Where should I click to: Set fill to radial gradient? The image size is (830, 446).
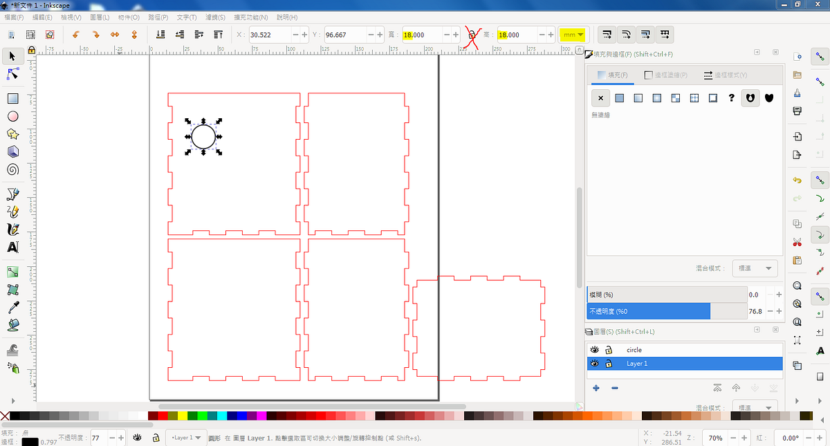pyautogui.click(x=657, y=98)
